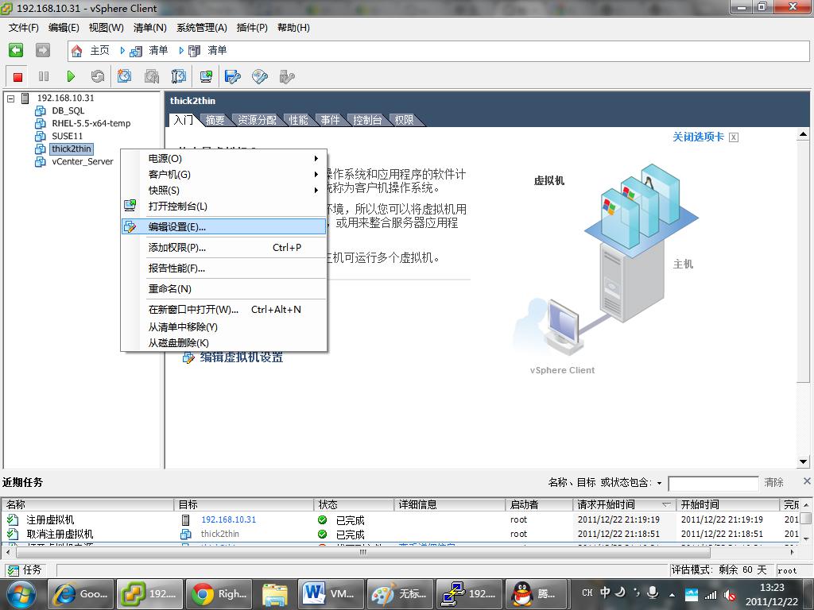Open the 插件(P) menu
814x610 pixels.
point(252,28)
